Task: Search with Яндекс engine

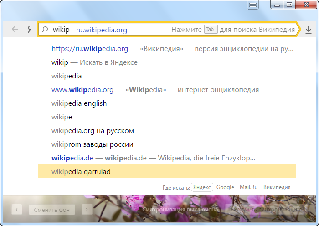Action: click(202, 187)
